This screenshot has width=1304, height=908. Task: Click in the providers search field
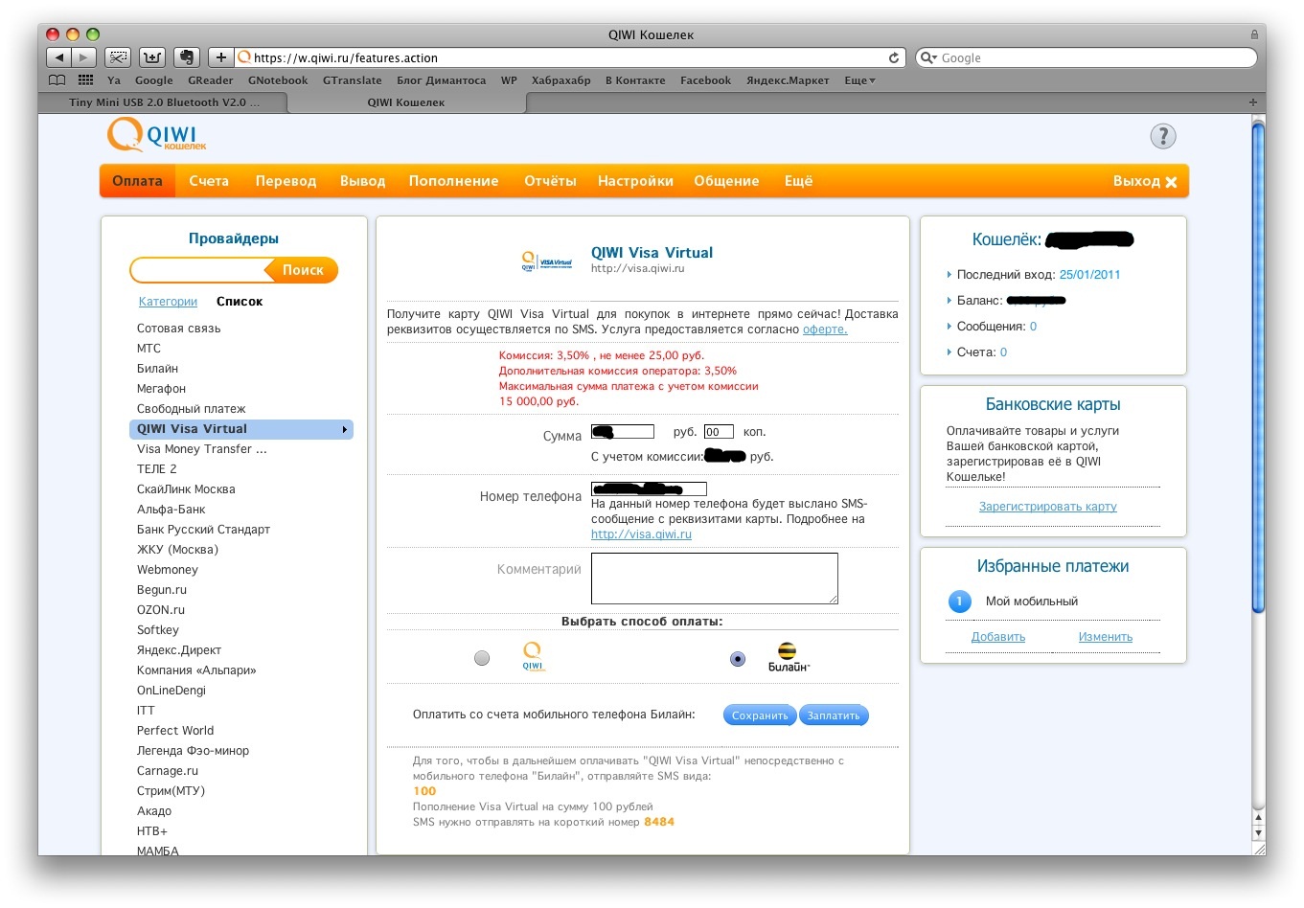pyautogui.click(x=199, y=270)
